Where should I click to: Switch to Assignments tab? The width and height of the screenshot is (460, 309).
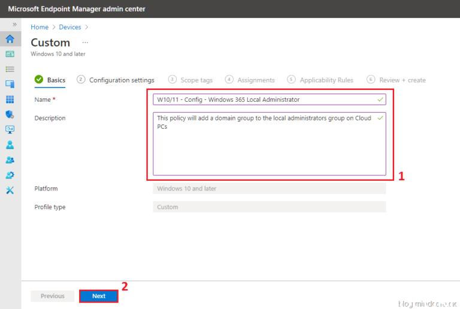tap(250, 80)
